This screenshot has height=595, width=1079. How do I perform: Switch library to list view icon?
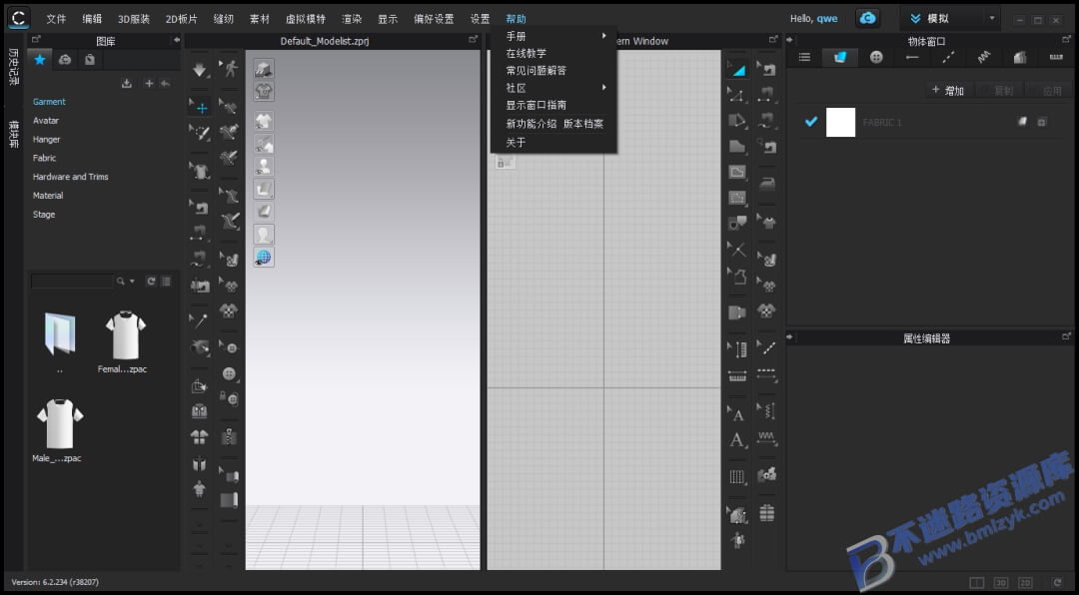(166, 281)
